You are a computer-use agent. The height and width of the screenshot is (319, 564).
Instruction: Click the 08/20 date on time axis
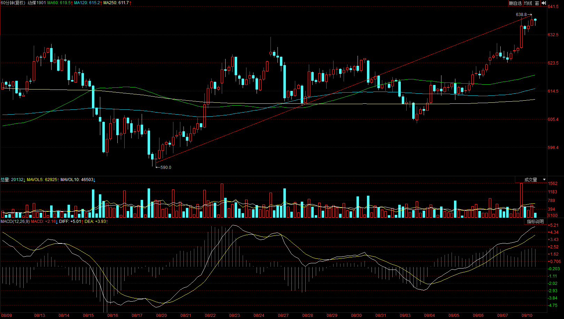point(161,316)
